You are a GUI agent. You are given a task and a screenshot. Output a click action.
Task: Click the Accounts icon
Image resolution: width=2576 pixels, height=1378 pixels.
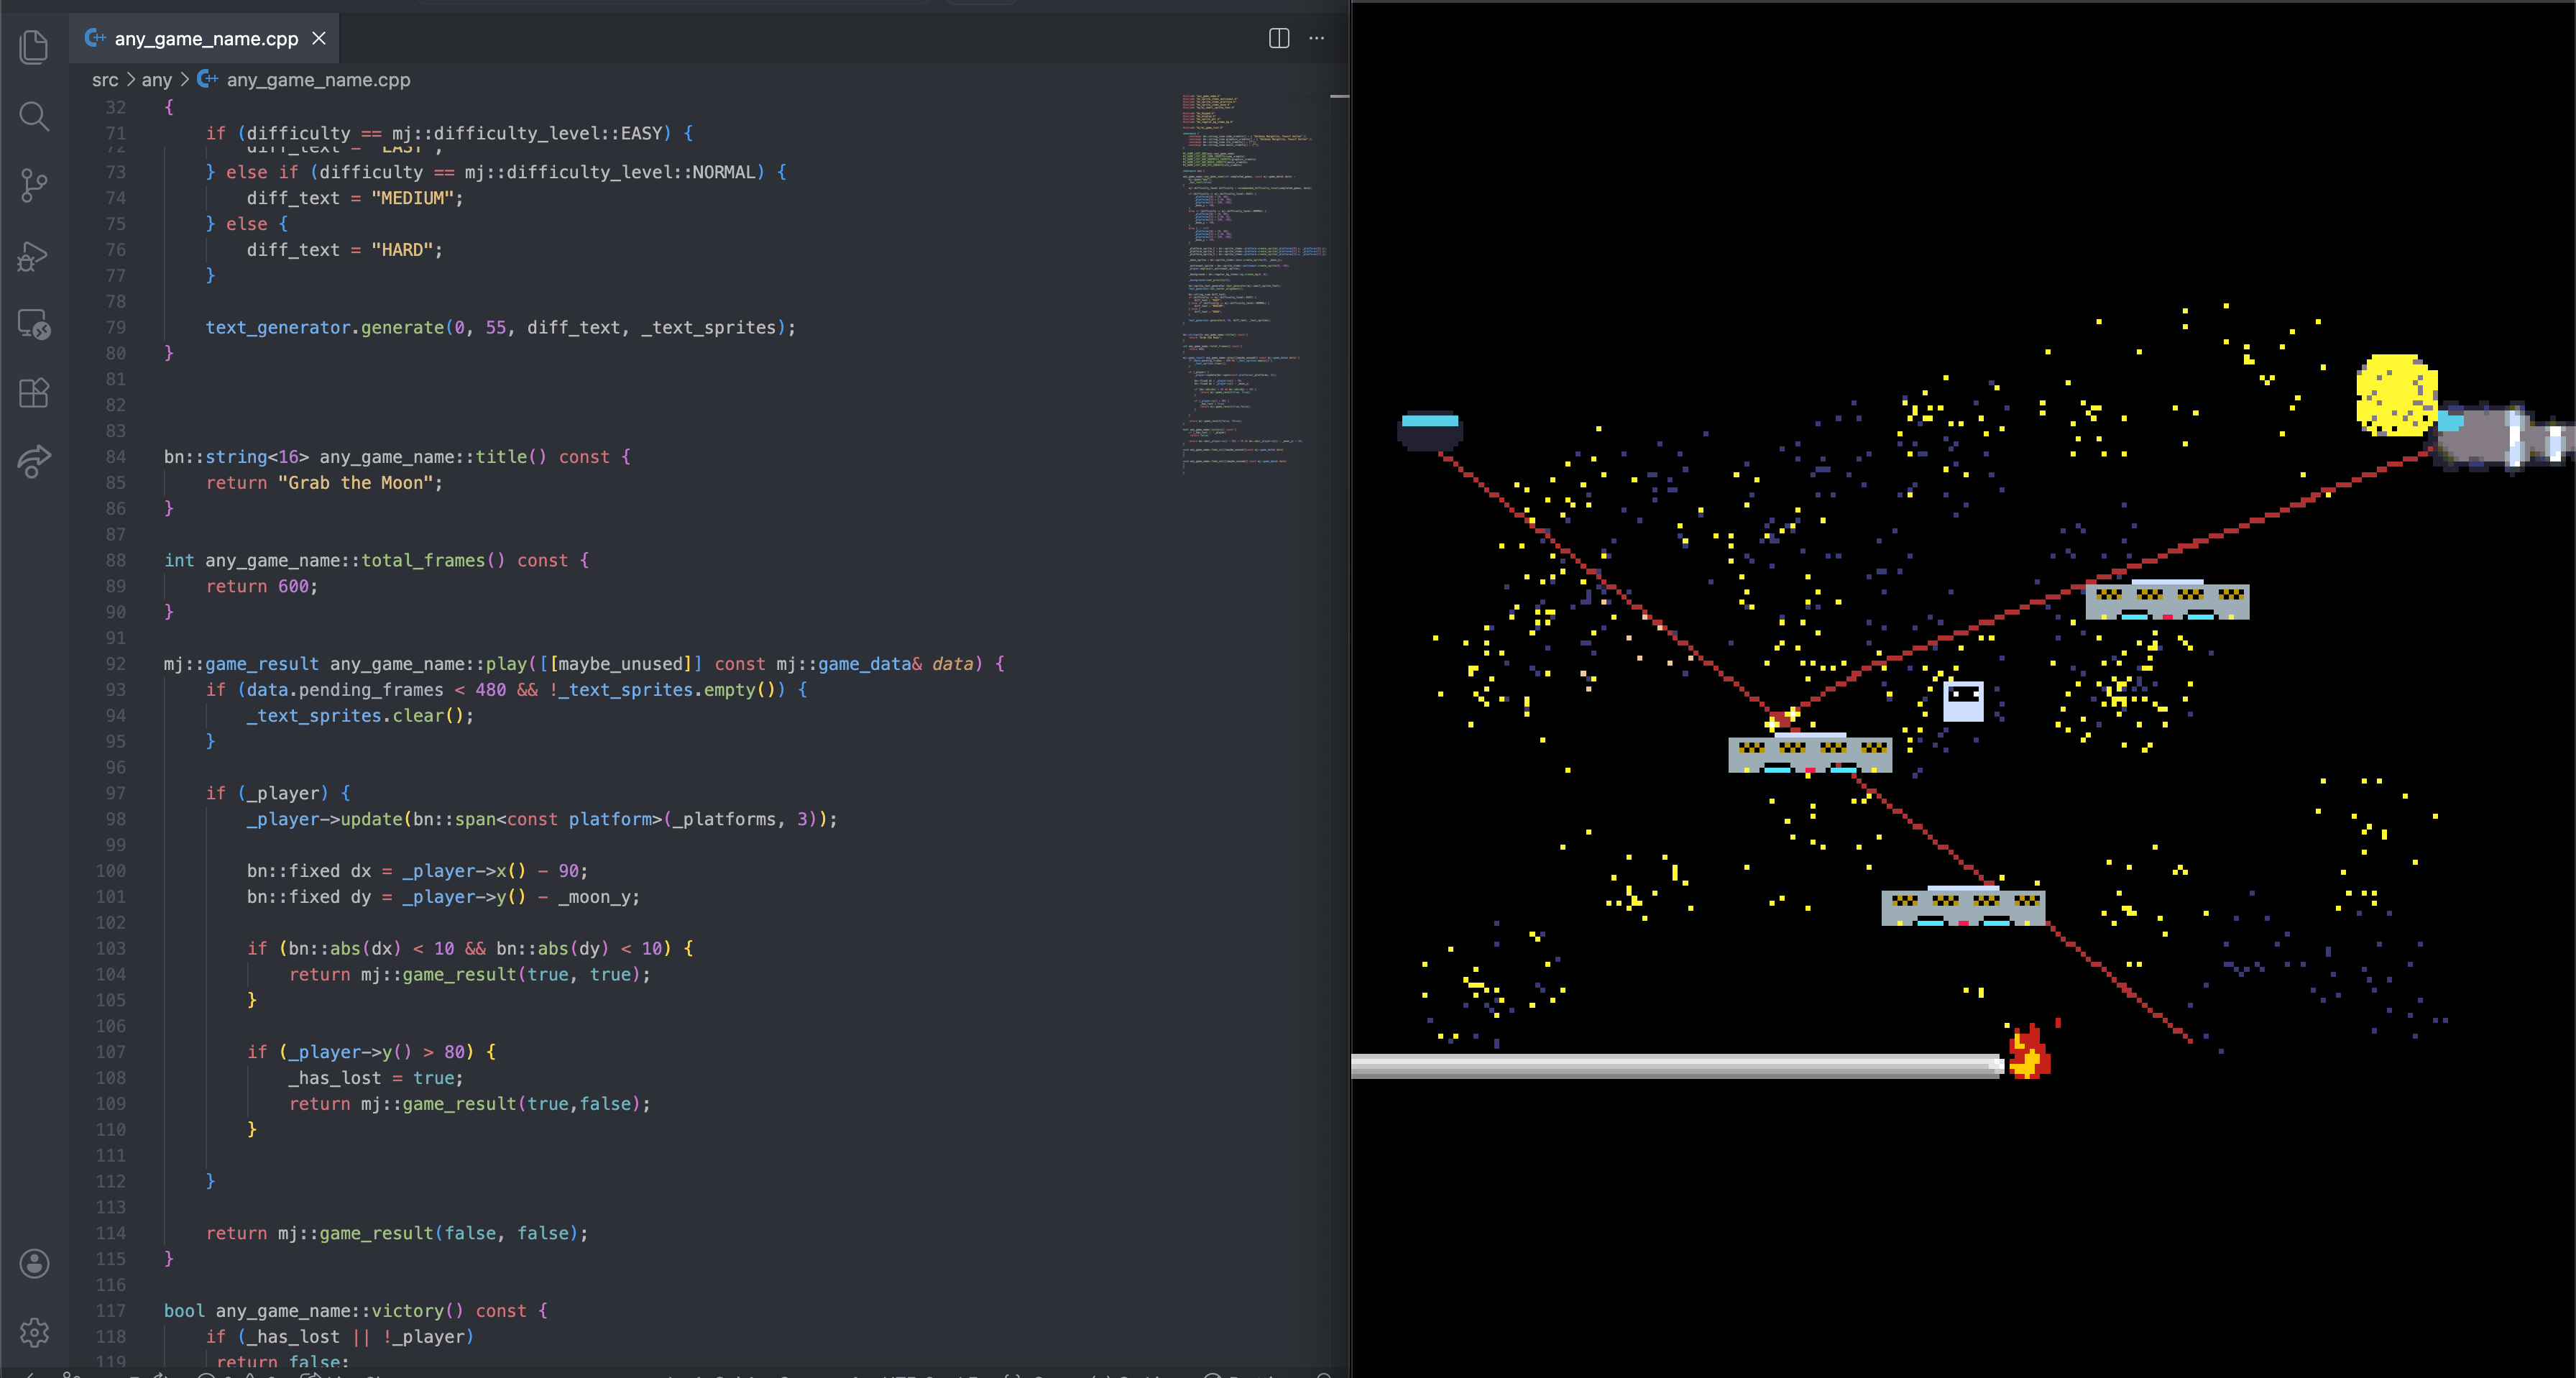click(x=34, y=1263)
